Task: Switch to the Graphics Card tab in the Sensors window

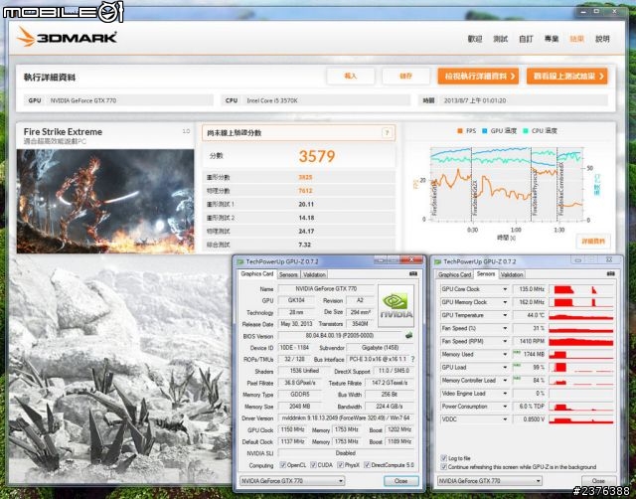Action: point(454,274)
